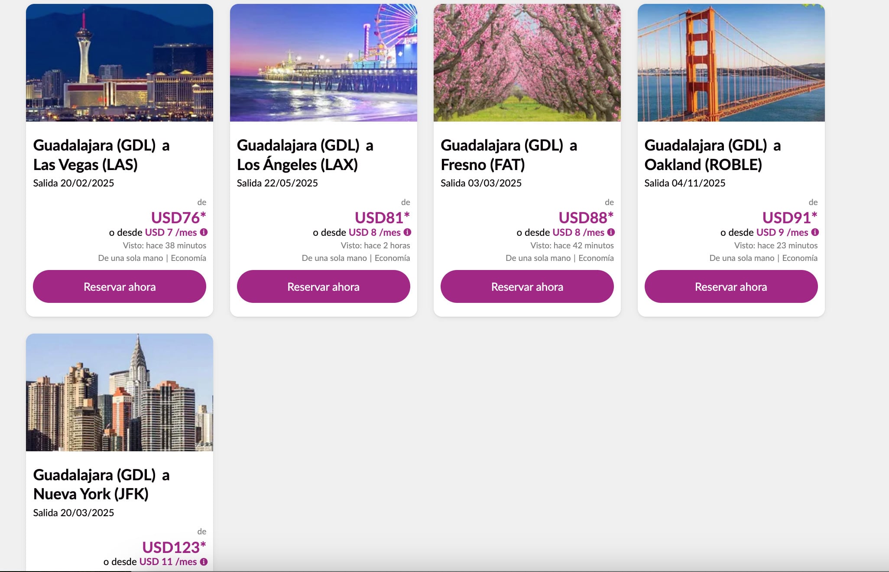Viewport: 889px width, 572px height.
Task: Reserve the Las Vegas flight now
Action: click(x=120, y=286)
